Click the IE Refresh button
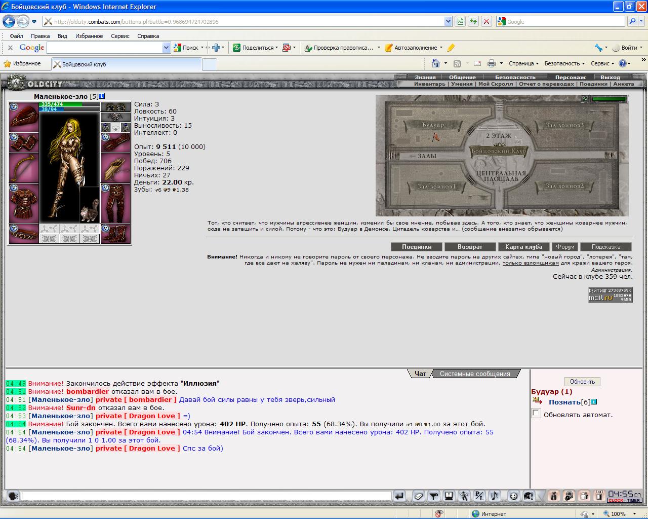Image resolution: width=648 pixels, height=519 pixels. click(473, 21)
